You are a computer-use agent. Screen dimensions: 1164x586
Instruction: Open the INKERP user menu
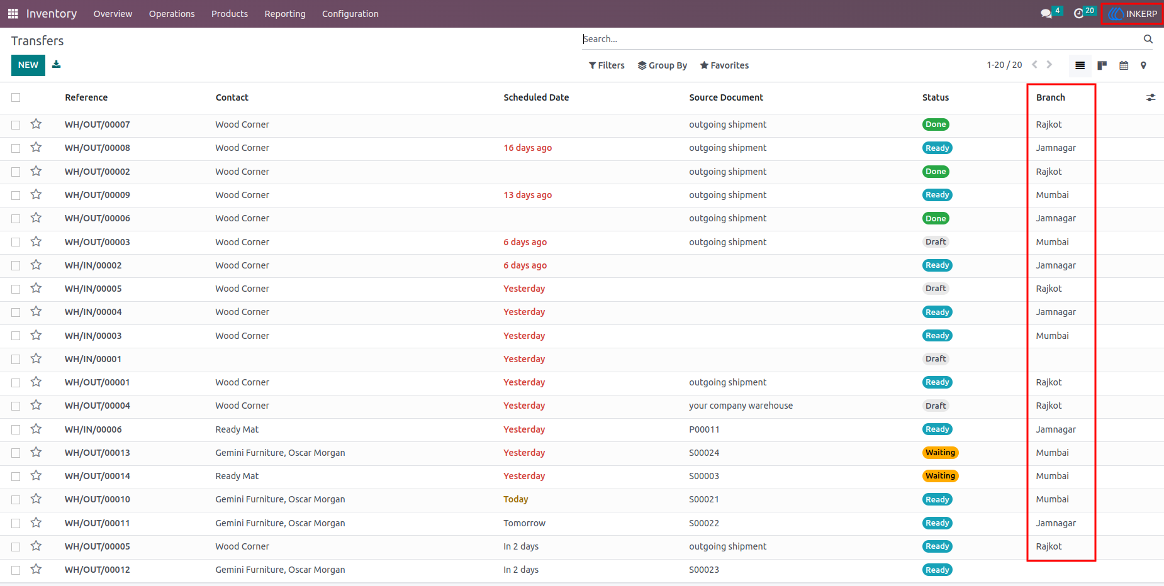pyautogui.click(x=1133, y=14)
